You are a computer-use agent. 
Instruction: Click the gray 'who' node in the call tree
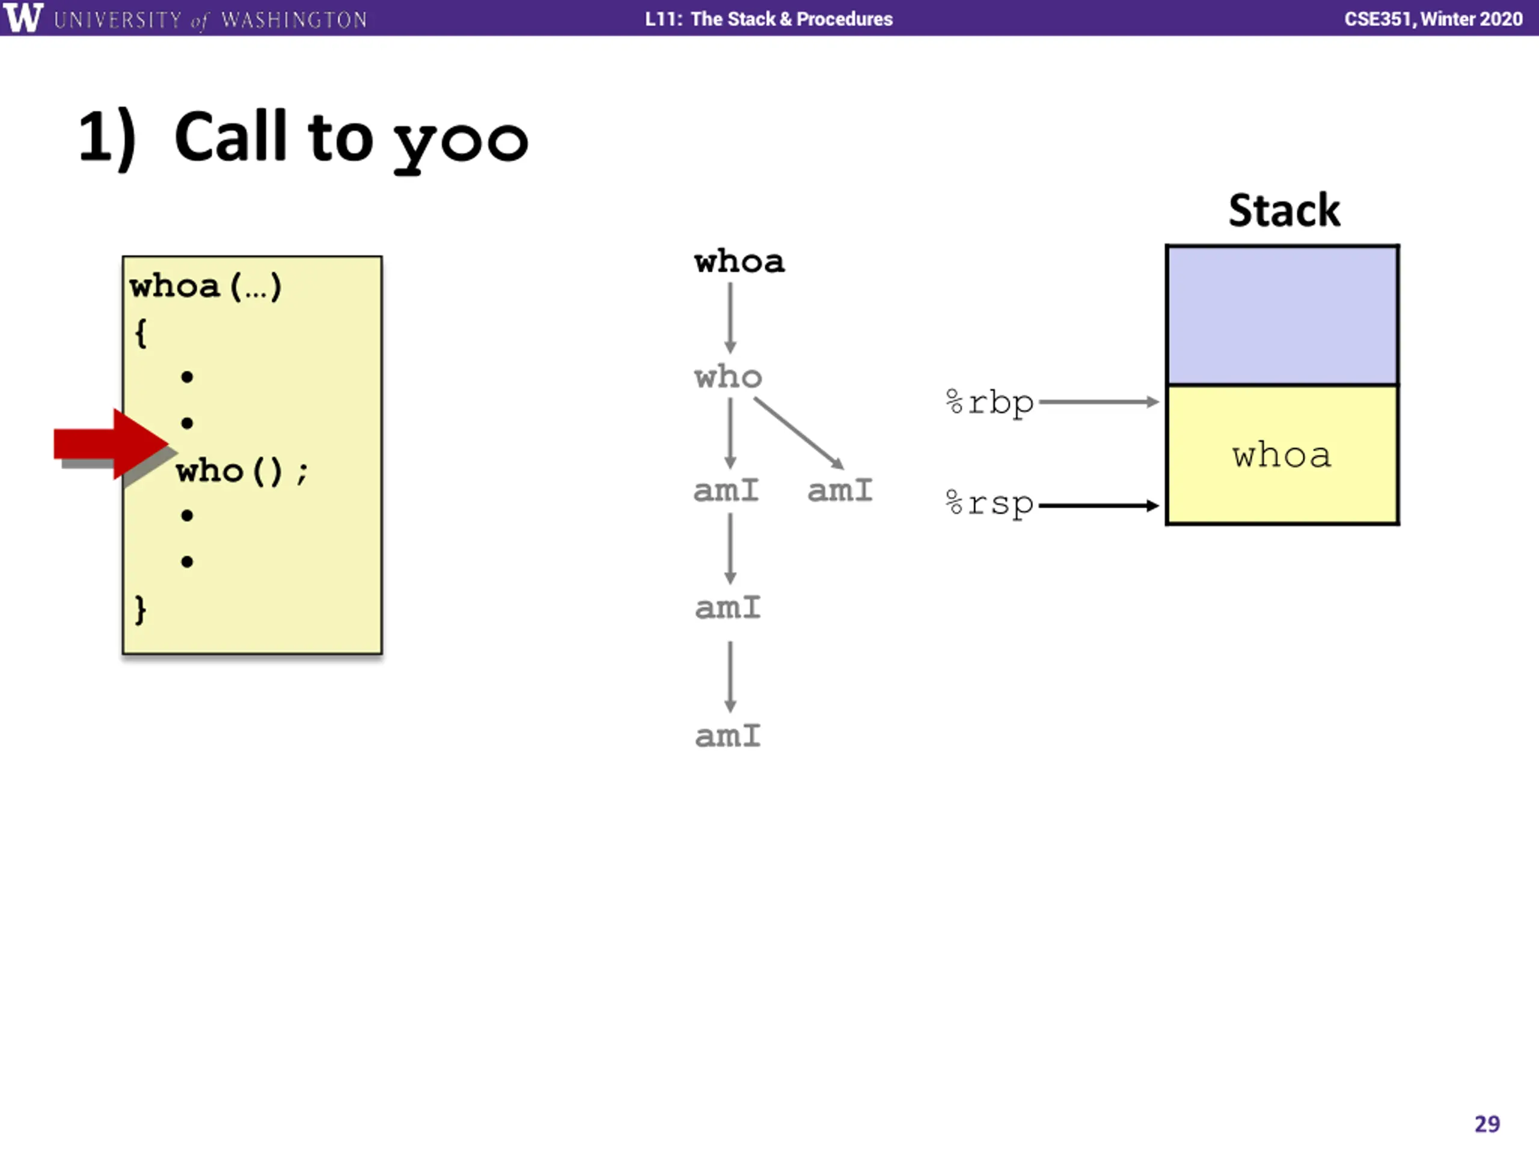pyautogui.click(x=728, y=376)
